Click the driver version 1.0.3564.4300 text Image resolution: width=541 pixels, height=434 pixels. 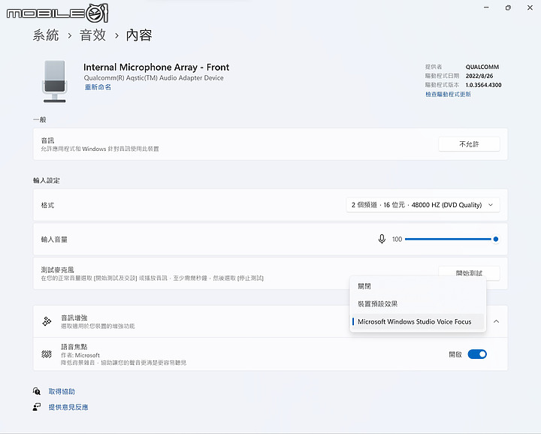[x=483, y=85]
